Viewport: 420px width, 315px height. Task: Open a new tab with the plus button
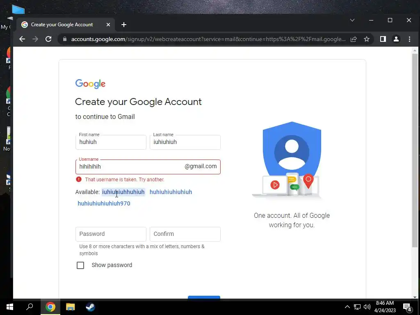point(124,25)
